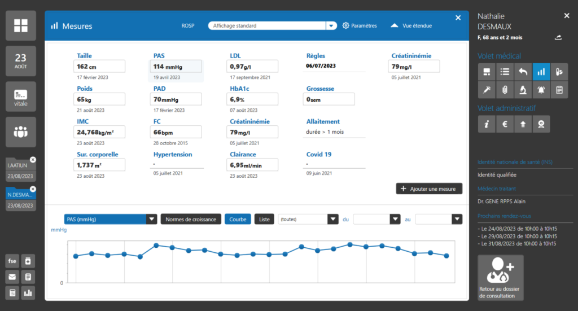Open the euro billing icon

point(505,124)
